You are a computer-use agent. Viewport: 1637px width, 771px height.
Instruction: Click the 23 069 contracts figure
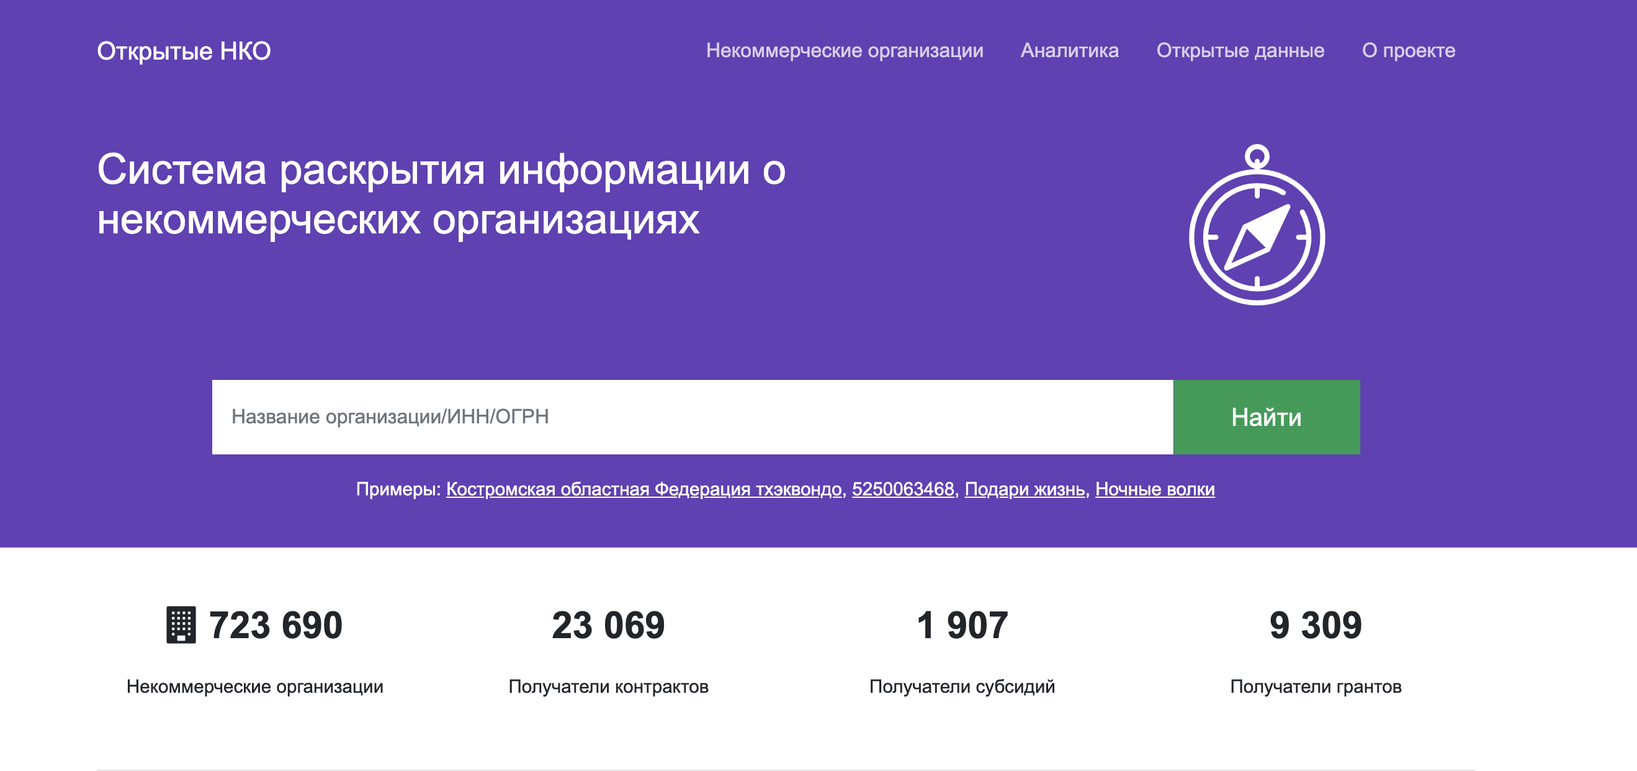(x=608, y=625)
